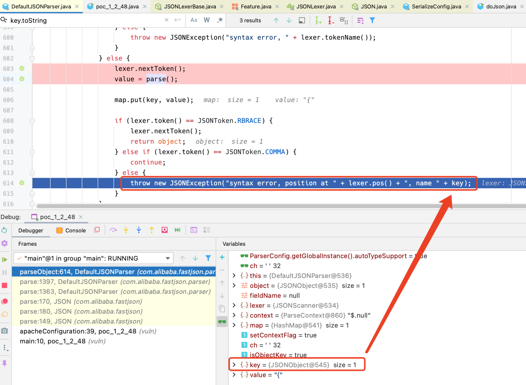526x385 pixels.
Task: Close the JSON.java editor tab
Action: [393, 6]
